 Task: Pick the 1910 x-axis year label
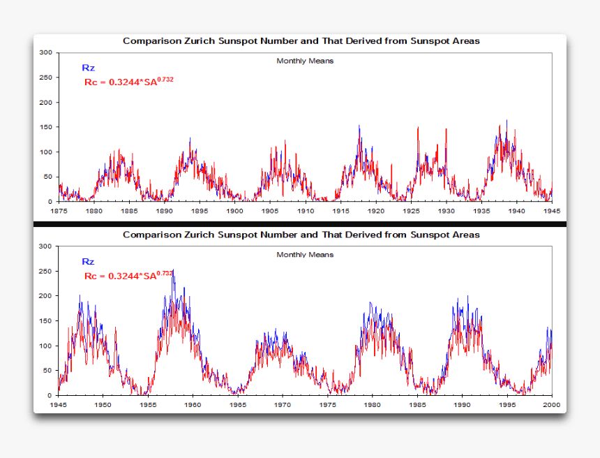click(x=306, y=211)
